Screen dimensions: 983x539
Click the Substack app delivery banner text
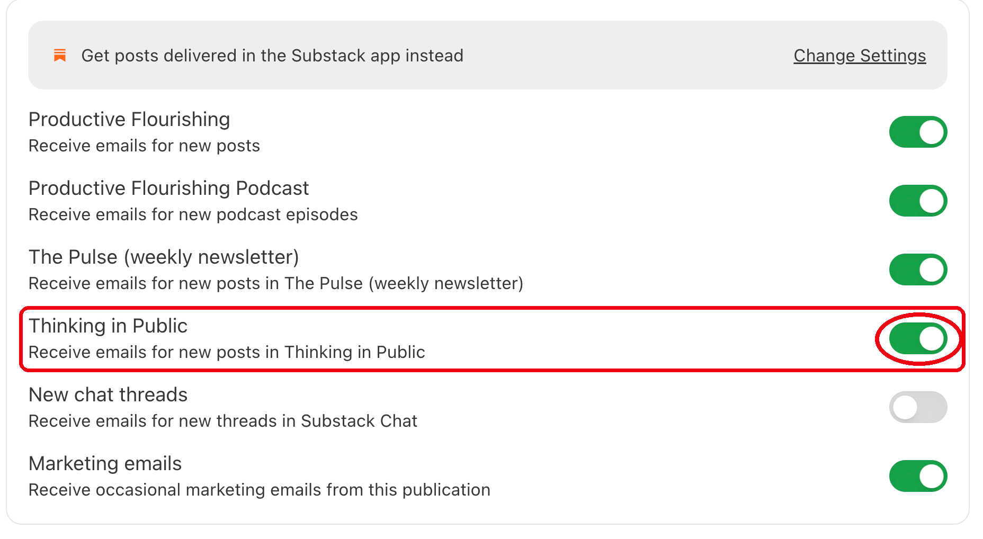[272, 56]
